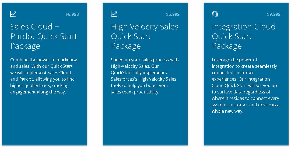Click 'whole new way.' text in Integration card
291x147 pixels.
click(227, 111)
